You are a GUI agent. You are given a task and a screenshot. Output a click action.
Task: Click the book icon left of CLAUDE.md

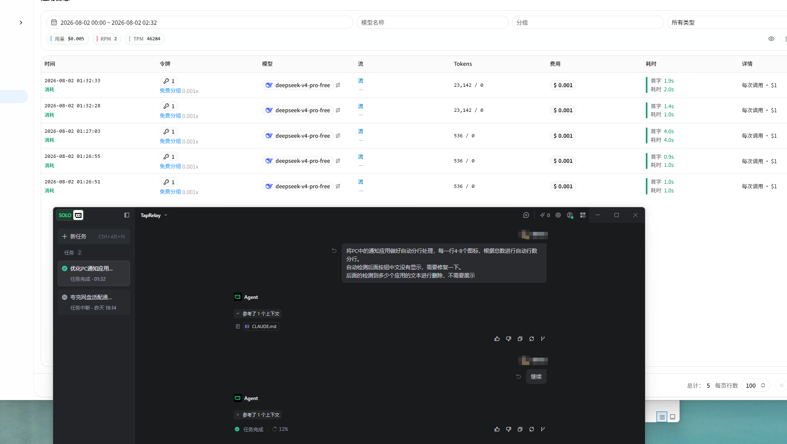point(238,326)
